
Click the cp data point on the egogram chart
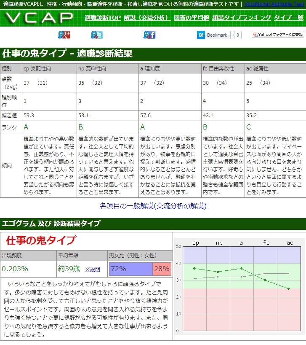point(194,268)
